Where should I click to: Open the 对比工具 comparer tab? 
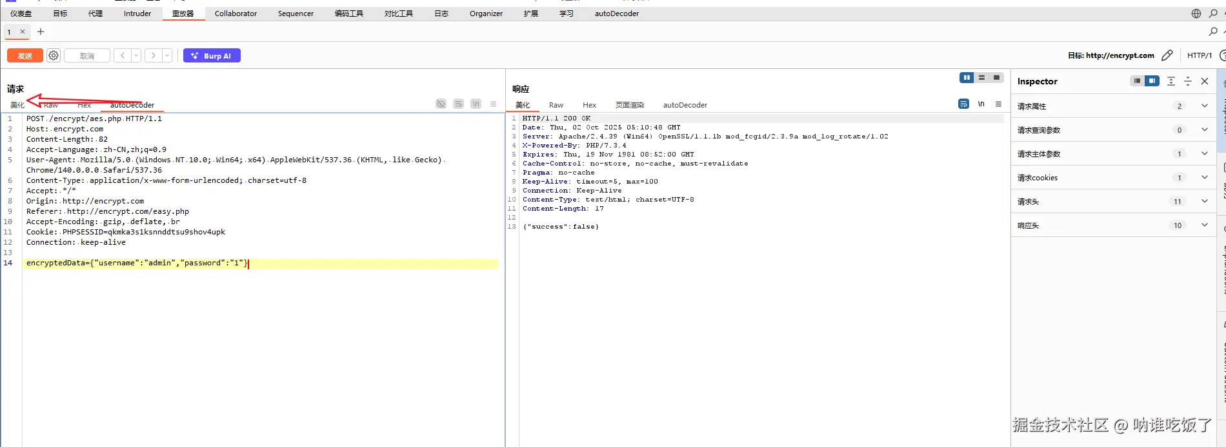[399, 14]
